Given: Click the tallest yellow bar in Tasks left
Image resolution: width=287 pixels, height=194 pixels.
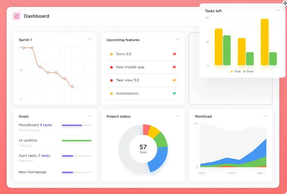Looking at the screenshot, I should coord(264,42).
